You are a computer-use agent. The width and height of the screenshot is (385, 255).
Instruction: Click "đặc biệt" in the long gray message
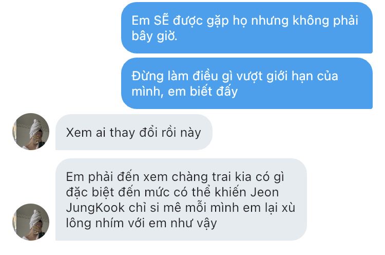90,192
